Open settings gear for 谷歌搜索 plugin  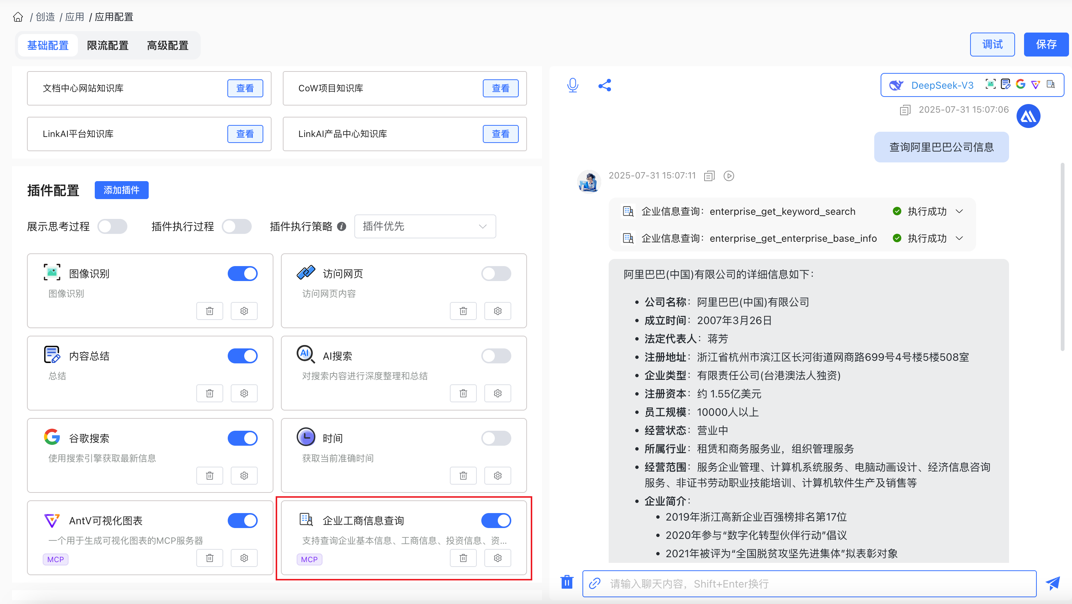(x=244, y=476)
